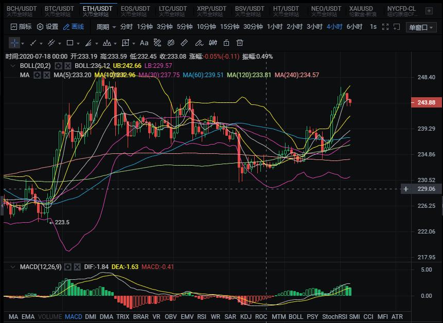Collapse the MACD(12,26,9) indicator chevron
Viewport: 443px width, 323px height.
click(13, 267)
